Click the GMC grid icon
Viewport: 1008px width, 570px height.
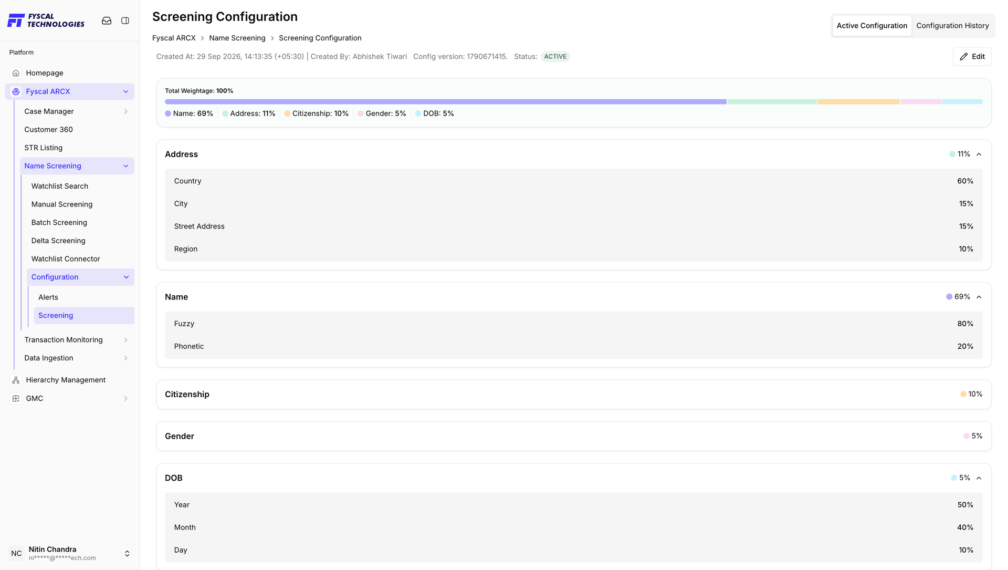click(16, 398)
